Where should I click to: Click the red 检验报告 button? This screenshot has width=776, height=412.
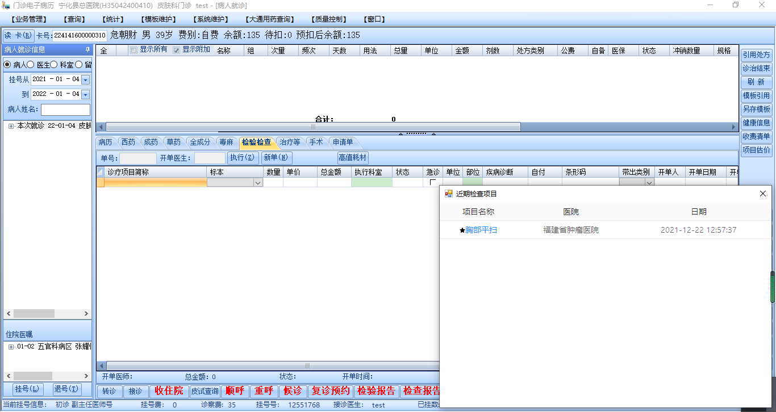376,391
